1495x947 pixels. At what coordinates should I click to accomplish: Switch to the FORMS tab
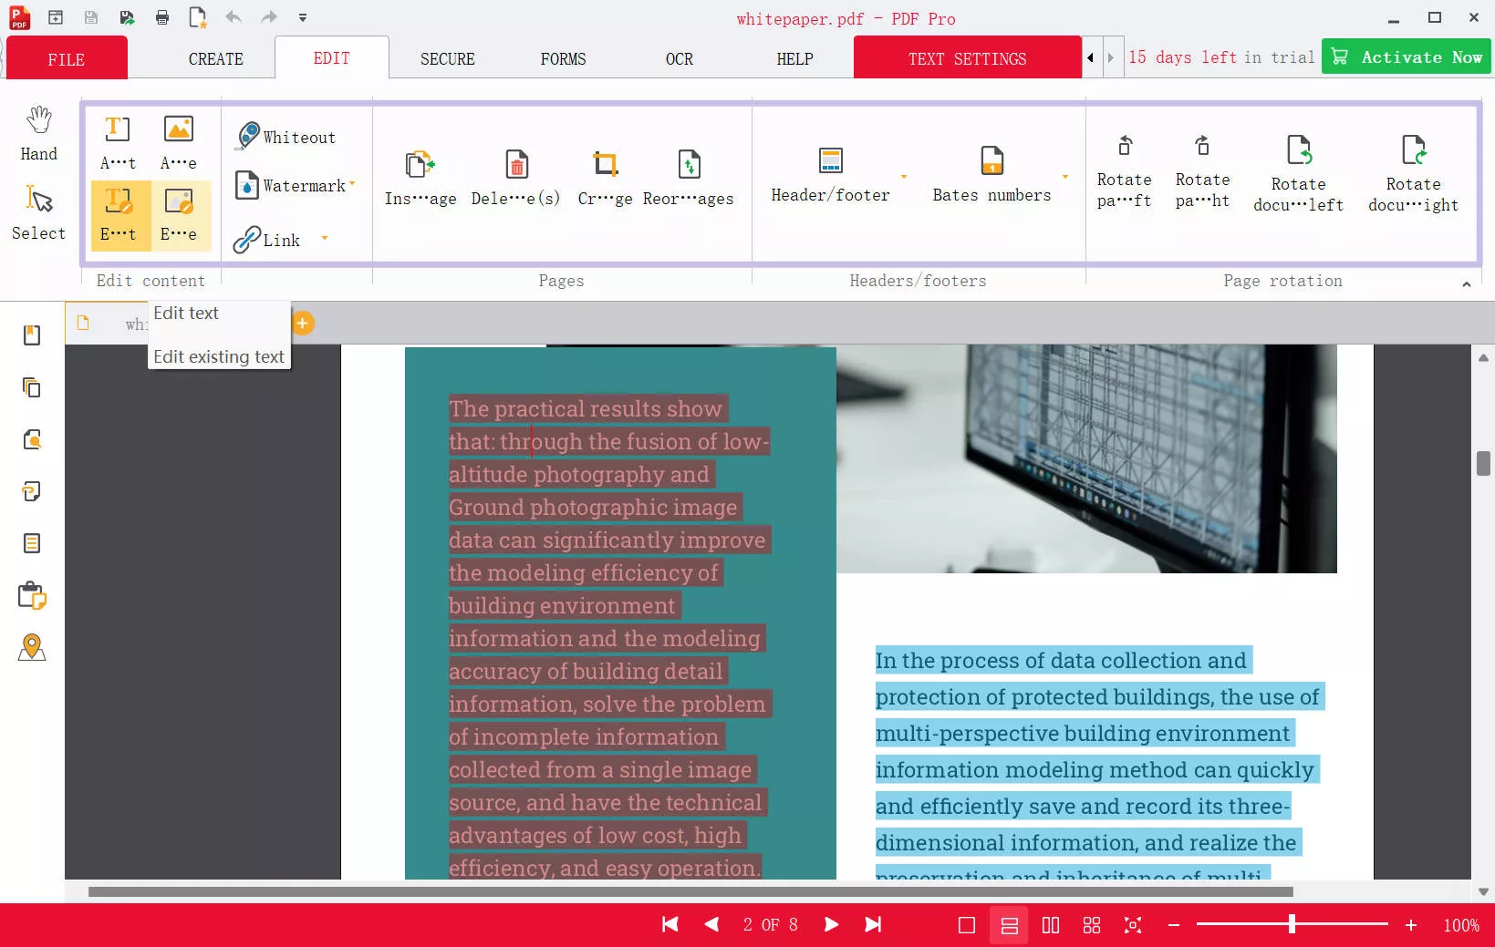pos(564,58)
